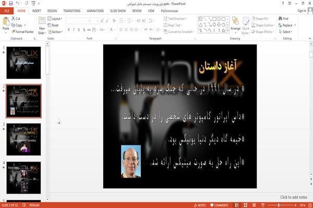Toggle Bold formatting

[69, 30]
